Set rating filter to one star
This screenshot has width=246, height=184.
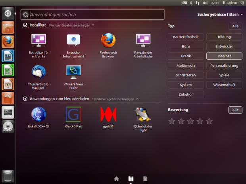coord(172,121)
